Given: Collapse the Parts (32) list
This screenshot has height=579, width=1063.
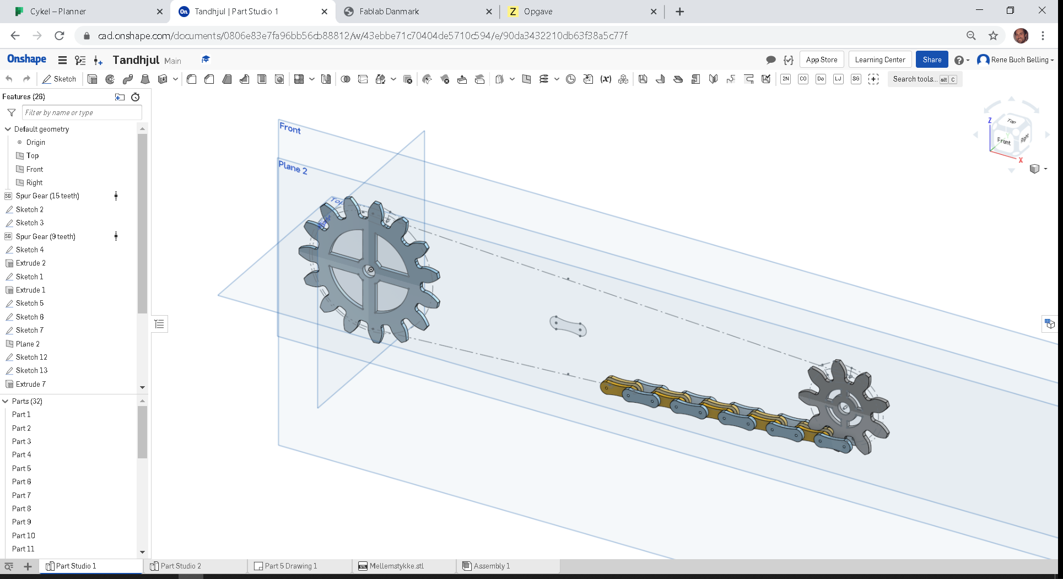Looking at the screenshot, I should pyautogui.click(x=6, y=401).
